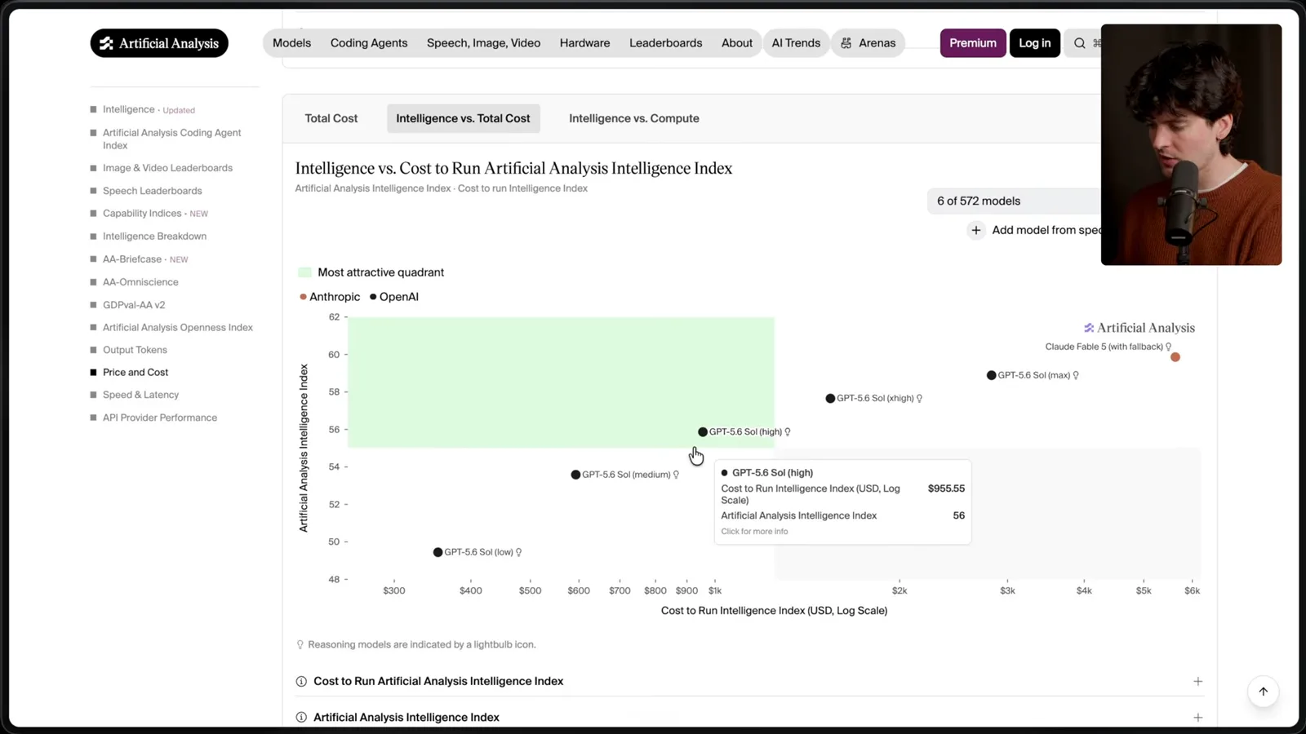Select the Intelligence vs. Total Cost tab
The image size is (1306, 734).
pos(463,118)
